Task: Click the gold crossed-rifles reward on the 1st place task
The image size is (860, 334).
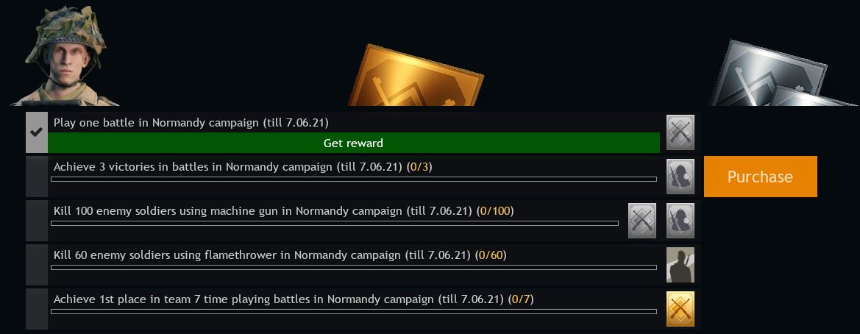Action: click(680, 309)
